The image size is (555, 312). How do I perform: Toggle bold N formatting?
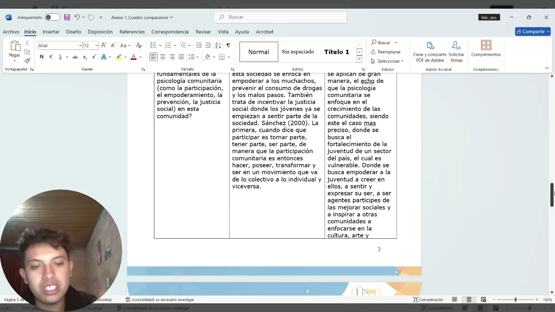point(42,57)
